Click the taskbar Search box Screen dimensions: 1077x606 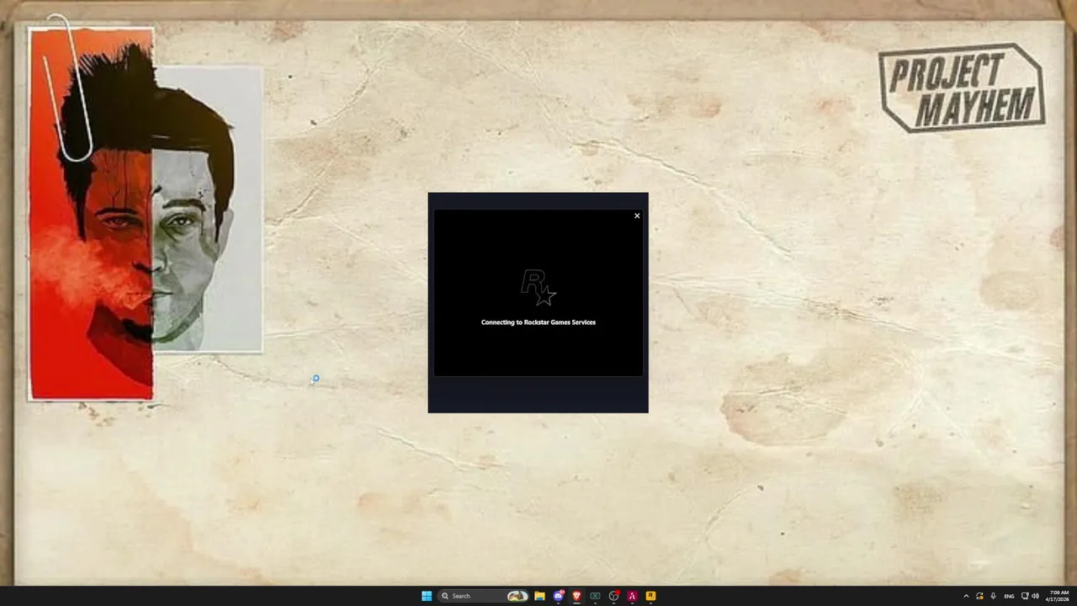(x=484, y=596)
